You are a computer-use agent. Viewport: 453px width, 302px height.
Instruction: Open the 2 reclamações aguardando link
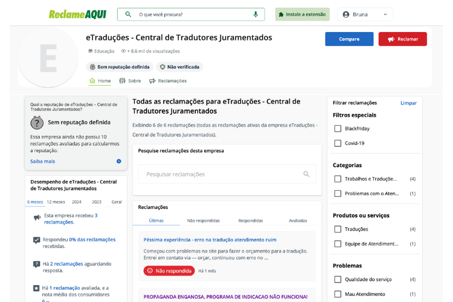(66, 264)
